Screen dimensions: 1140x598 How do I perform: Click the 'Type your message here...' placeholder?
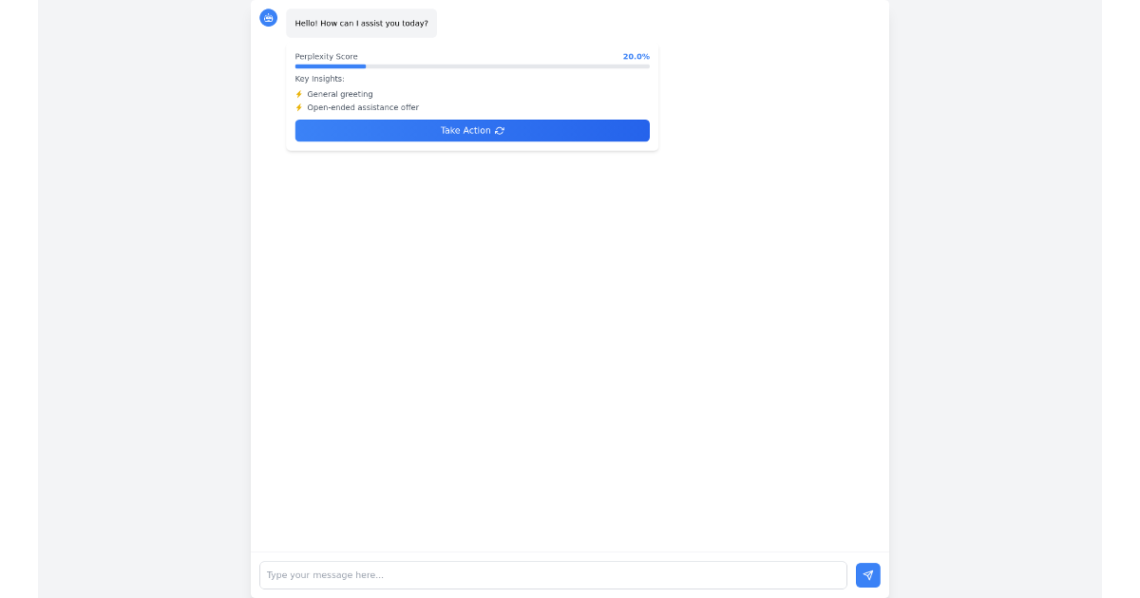coord(323,575)
